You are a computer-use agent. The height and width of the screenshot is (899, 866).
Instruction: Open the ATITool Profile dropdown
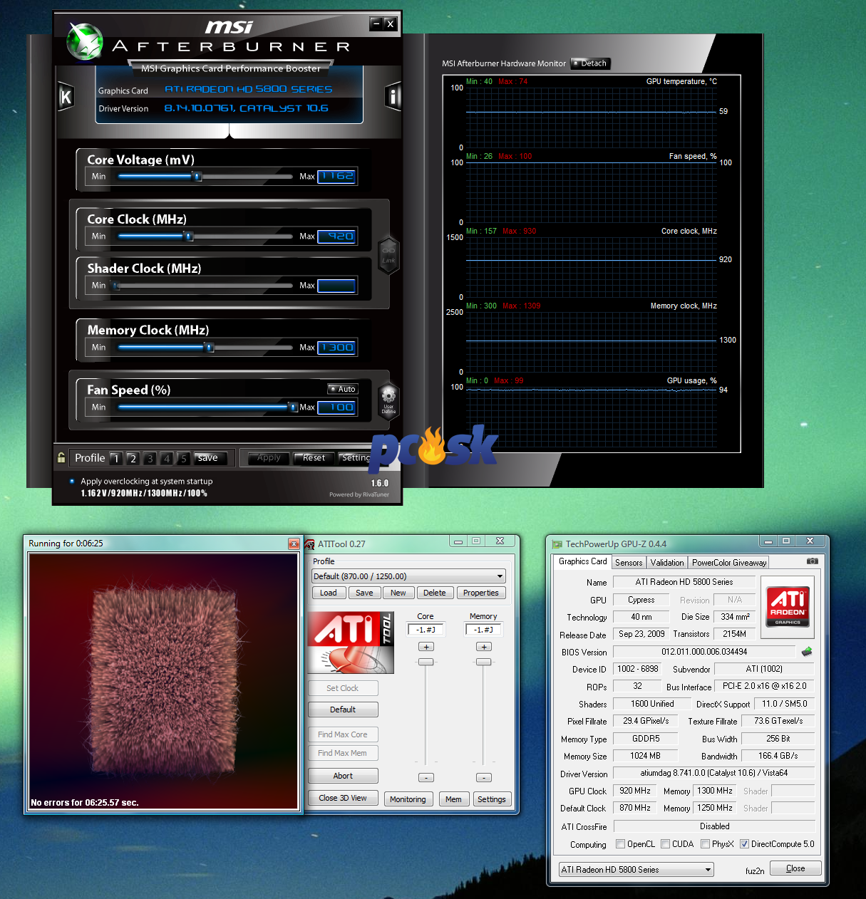click(x=408, y=576)
